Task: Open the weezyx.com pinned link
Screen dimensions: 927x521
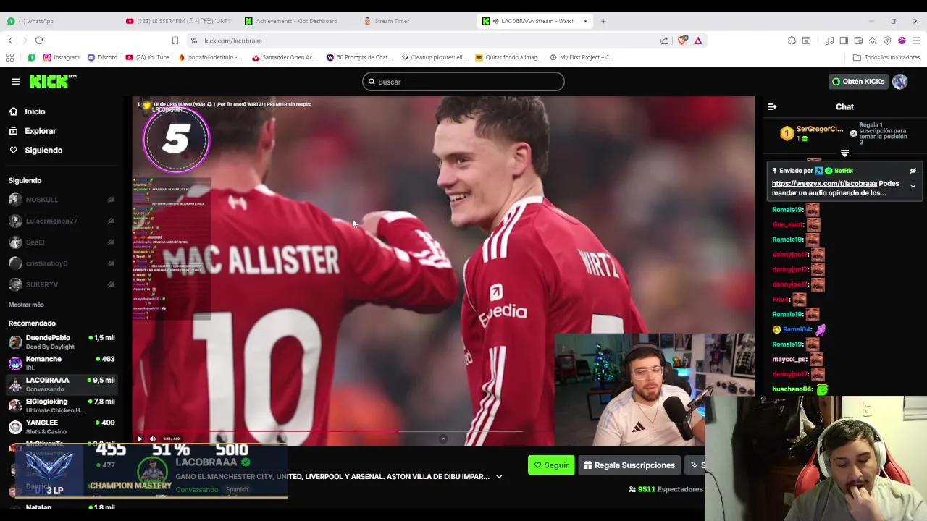Action: click(x=824, y=184)
